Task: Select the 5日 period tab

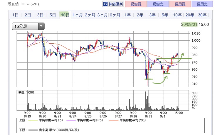Action: [53, 15]
